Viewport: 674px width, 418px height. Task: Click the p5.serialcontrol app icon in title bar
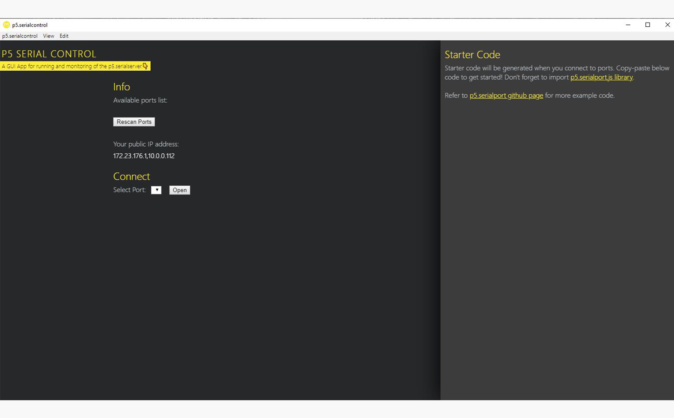(x=6, y=25)
